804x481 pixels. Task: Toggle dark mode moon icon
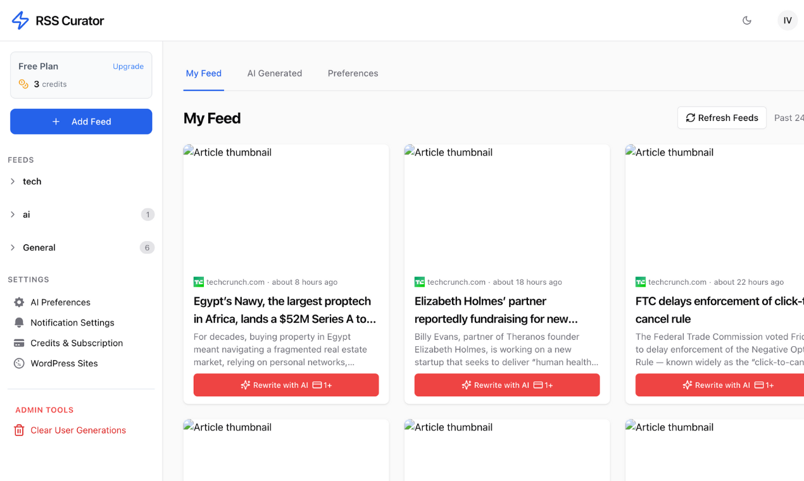coord(747,20)
